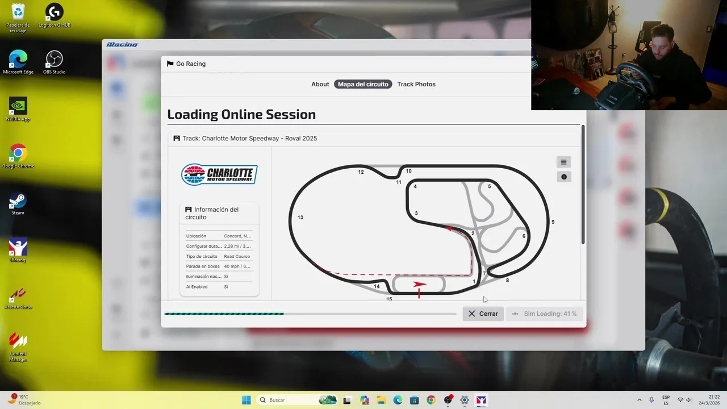Open network and volume quick settings

[x=684, y=400]
